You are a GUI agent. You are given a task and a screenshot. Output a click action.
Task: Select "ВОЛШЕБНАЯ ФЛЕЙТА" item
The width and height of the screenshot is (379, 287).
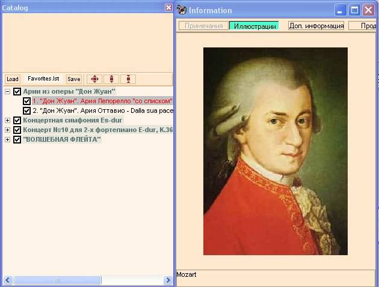click(61, 139)
